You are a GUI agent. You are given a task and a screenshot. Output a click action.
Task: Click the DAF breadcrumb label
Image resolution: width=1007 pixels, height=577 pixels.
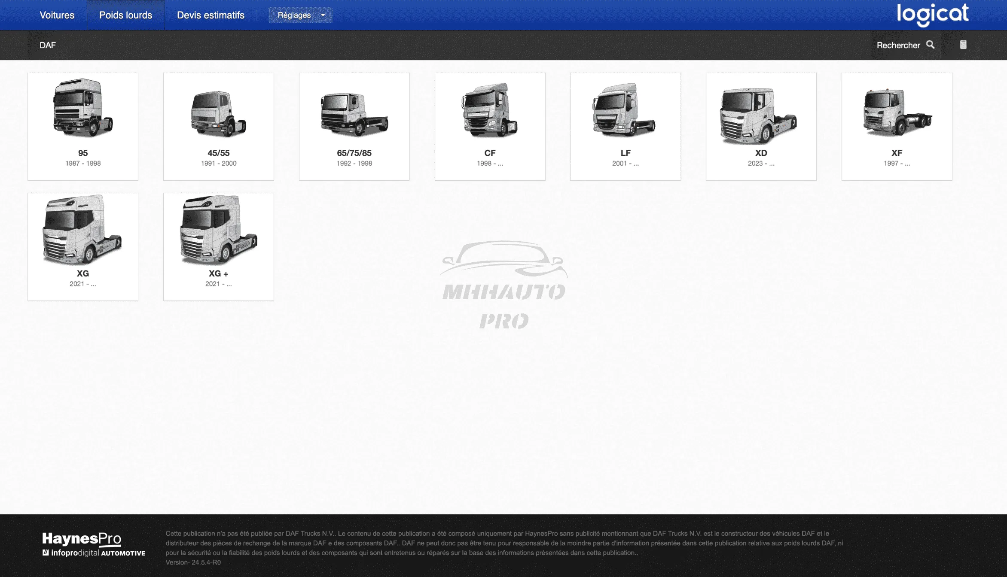(x=48, y=45)
